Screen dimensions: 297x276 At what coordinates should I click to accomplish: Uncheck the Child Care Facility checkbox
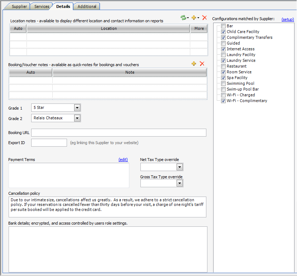[x=224, y=32]
